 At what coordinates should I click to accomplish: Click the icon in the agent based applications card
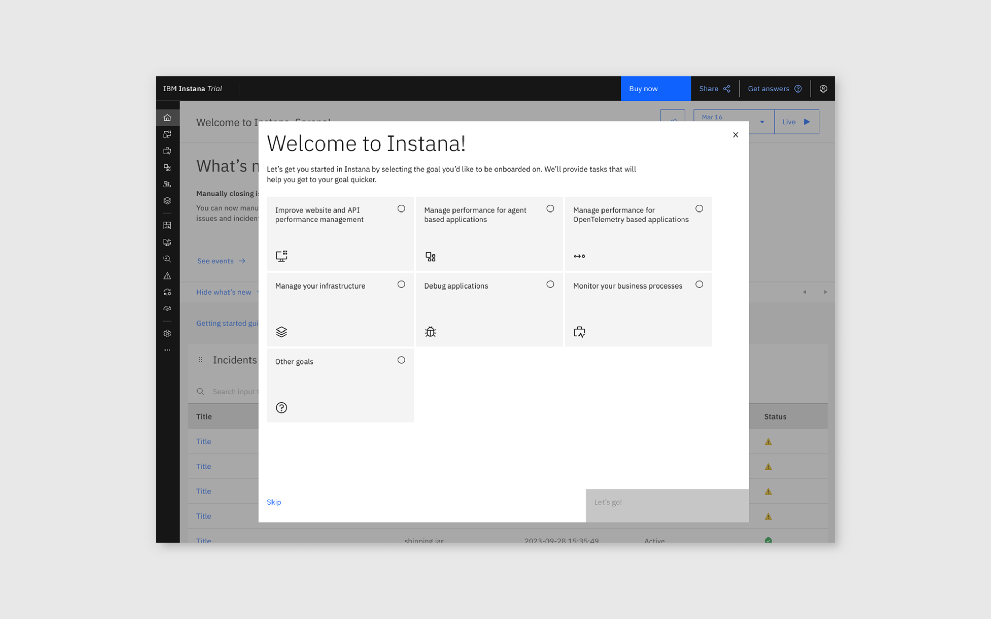pyautogui.click(x=430, y=257)
